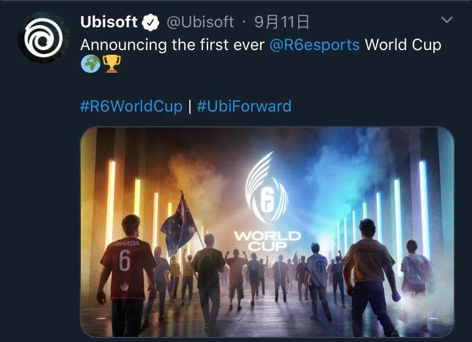Screen dimensions: 472x342
Task: Follow the #UbiForward hashtag
Action: (244, 106)
